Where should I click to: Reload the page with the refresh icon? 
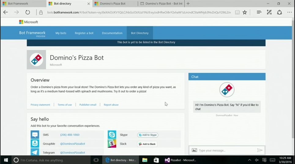click(x=28, y=13)
